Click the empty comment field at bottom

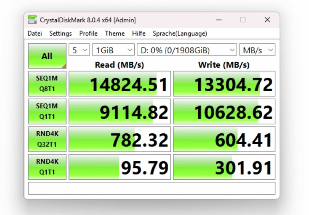pos(152,188)
